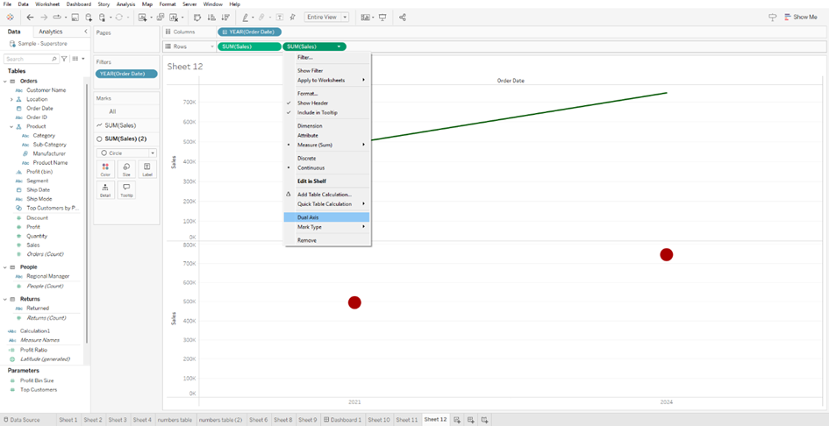
Task: Click the Label button on Marks card
Action: tap(147, 170)
